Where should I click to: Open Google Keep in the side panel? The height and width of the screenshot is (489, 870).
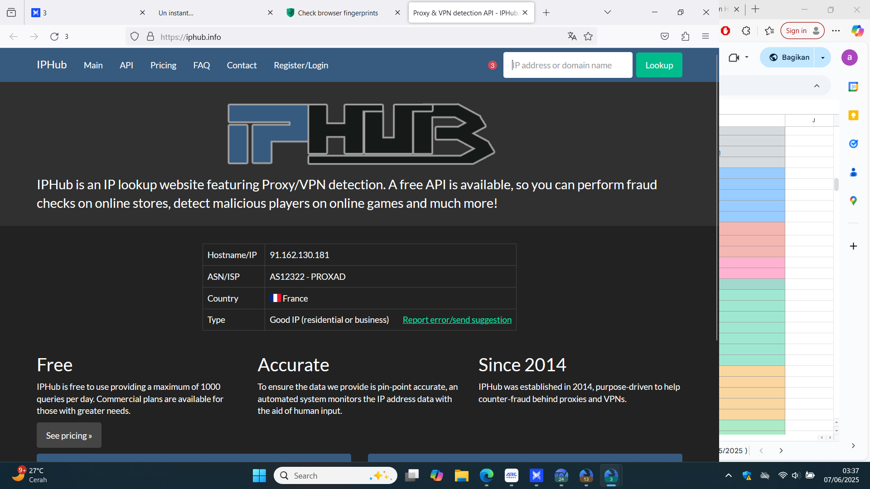pyautogui.click(x=853, y=115)
